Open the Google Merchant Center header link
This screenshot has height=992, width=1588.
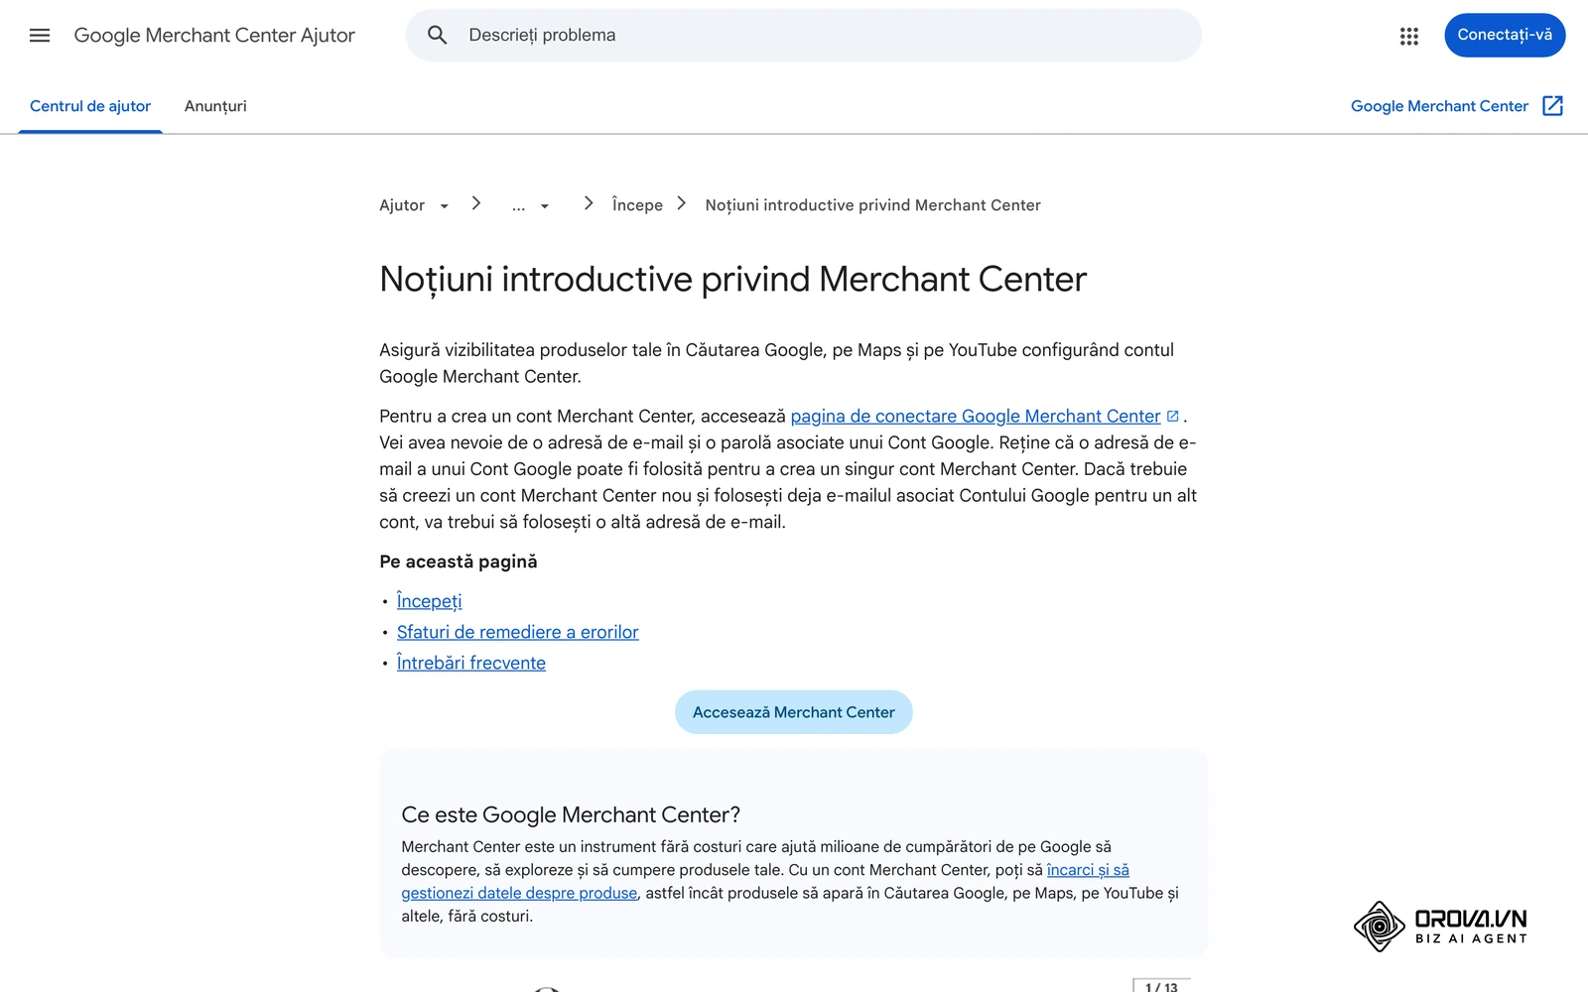click(x=1439, y=106)
